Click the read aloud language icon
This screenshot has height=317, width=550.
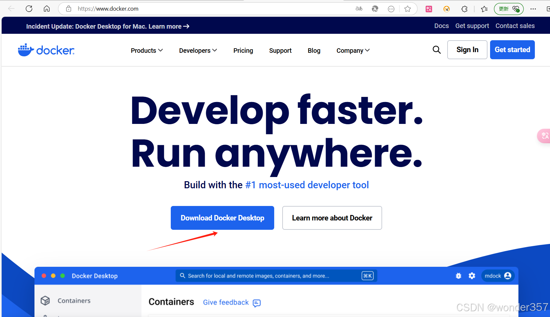coord(359,9)
